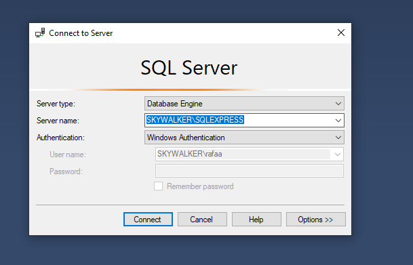Click the Connect to Server title text
Screen dimensions: 413x265
coord(81,33)
